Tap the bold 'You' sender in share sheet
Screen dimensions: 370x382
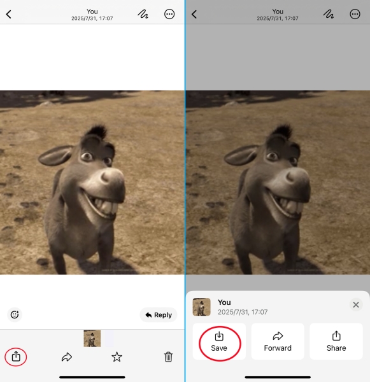224,302
